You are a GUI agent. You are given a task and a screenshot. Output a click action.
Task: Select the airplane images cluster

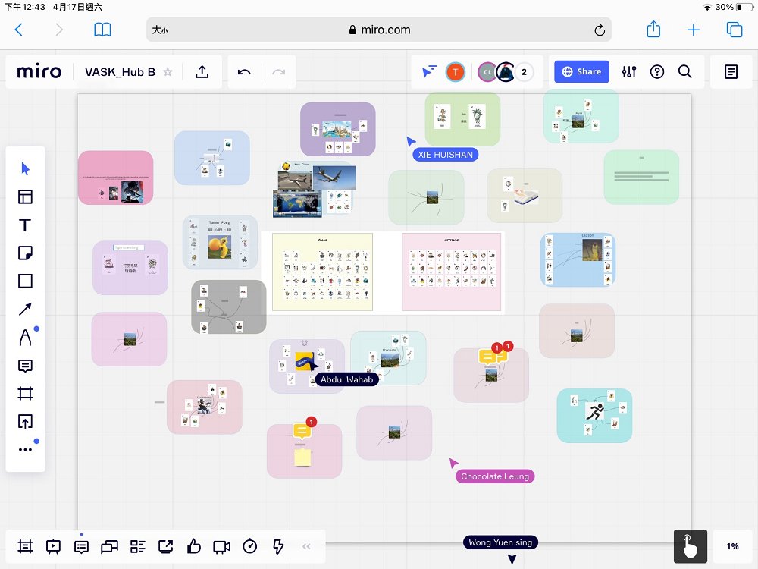[x=315, y=190]
